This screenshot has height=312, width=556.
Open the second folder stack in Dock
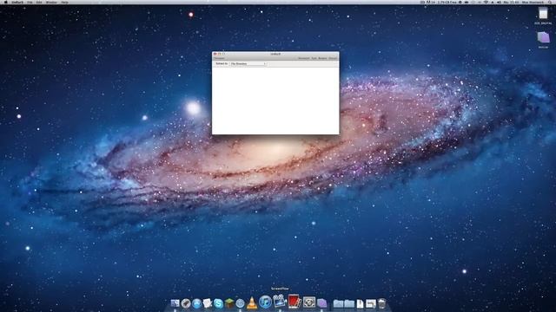(x=349, y=303)
